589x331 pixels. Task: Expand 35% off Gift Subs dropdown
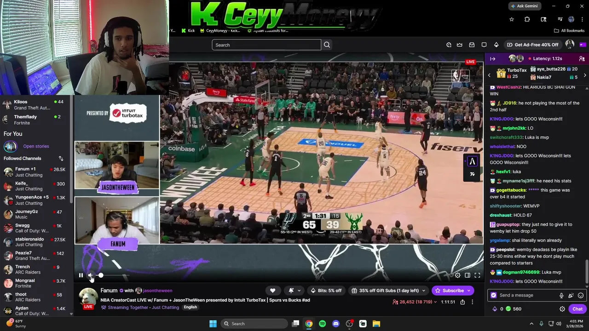coord(389,291)
